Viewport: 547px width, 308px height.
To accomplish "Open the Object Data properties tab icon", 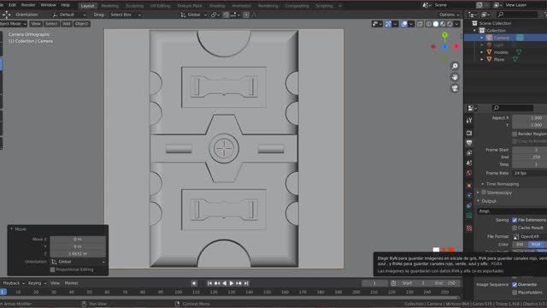I will [x=469, y=216].
